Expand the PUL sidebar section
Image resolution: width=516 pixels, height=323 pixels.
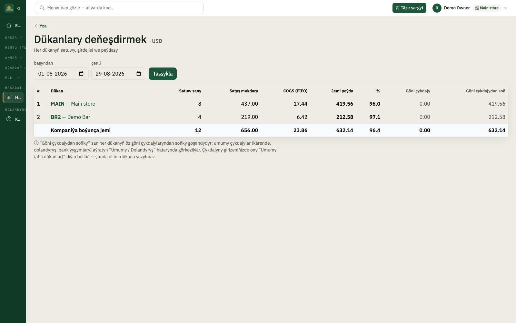click(13, 78)
